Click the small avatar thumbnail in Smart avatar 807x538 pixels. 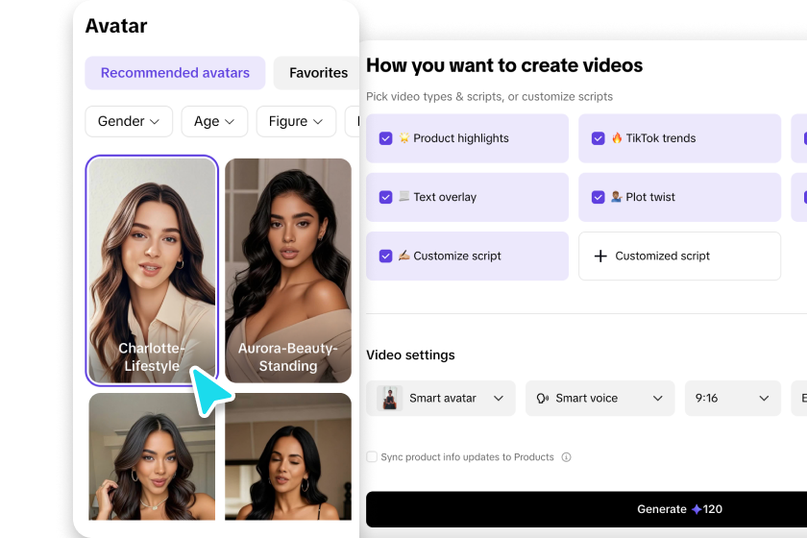(x=390, y=399)
